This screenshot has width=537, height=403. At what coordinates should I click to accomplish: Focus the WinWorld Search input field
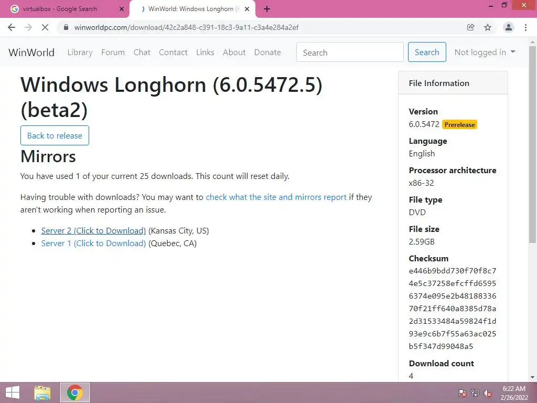coord(350,52)
